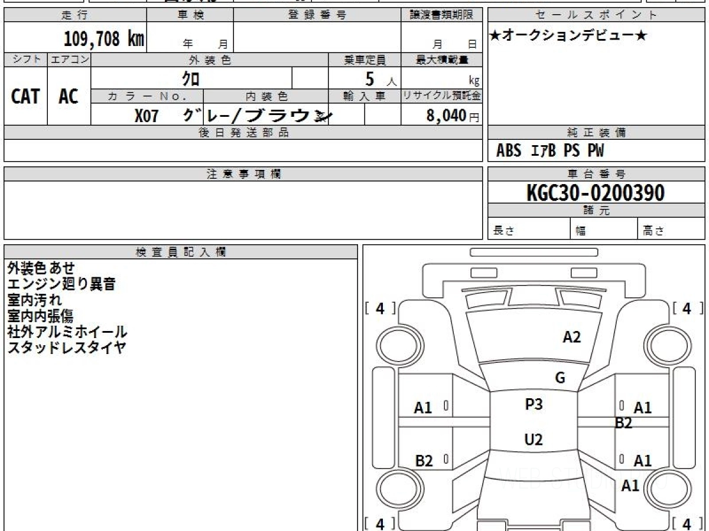Click the 諸元 heading
The width and height of the screenshot is (709, 531).
596,211
